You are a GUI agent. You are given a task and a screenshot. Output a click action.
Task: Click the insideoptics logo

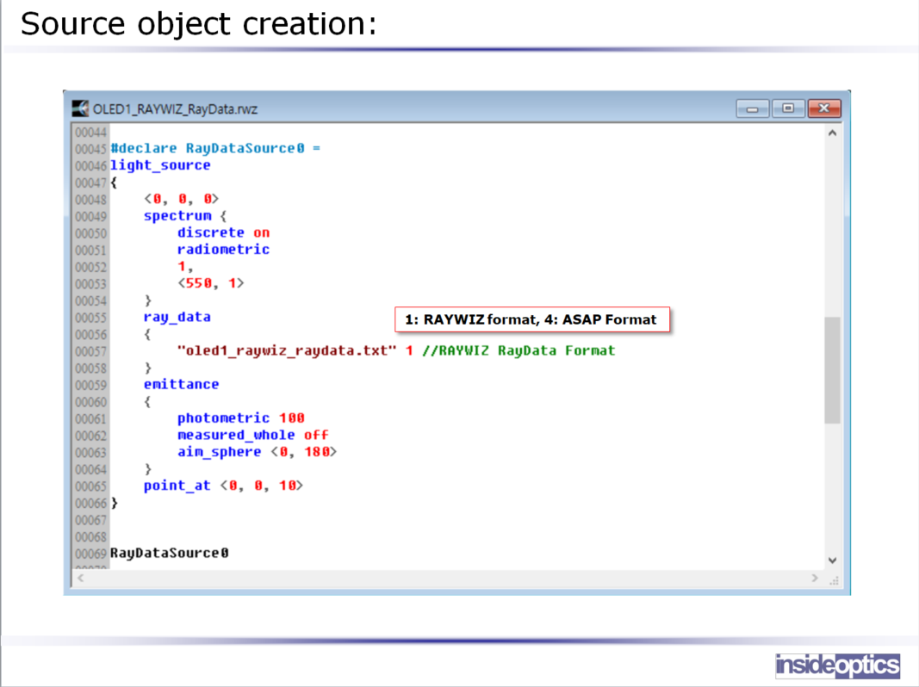(x=837, y=665)
